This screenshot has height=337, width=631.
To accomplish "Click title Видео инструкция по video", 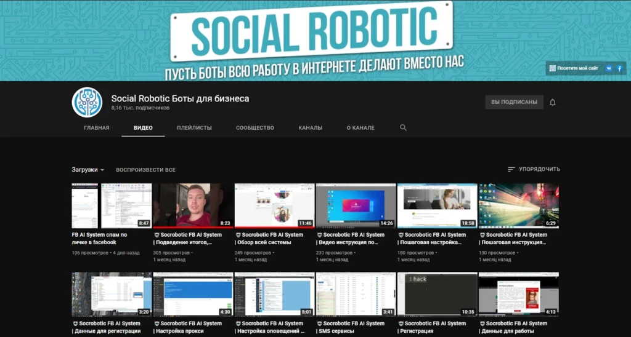I will [x=351, y=239].
